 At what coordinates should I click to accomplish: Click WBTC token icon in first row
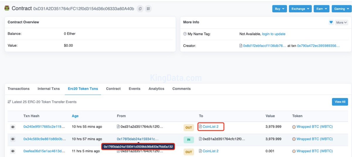[294, 127]
